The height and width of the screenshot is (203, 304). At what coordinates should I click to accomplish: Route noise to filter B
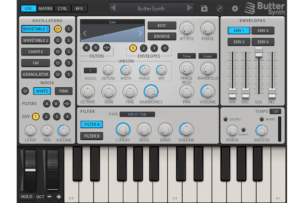[x=56, y=103]
